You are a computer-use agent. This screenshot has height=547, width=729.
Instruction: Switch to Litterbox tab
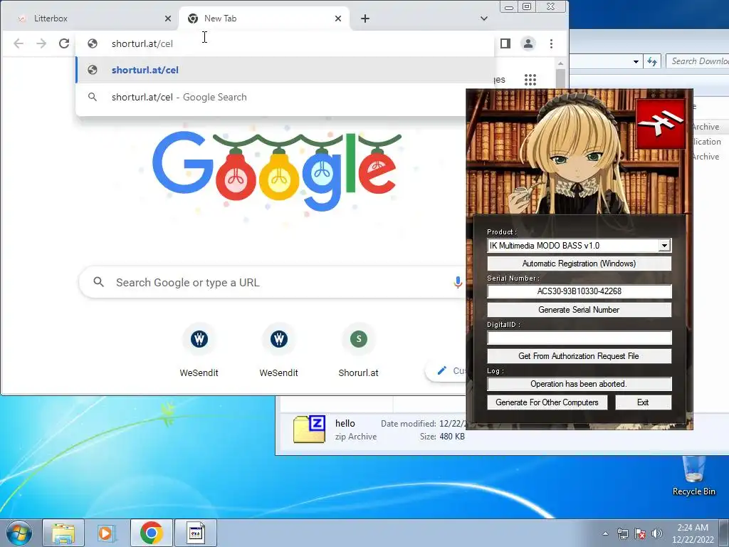[90, 18]
